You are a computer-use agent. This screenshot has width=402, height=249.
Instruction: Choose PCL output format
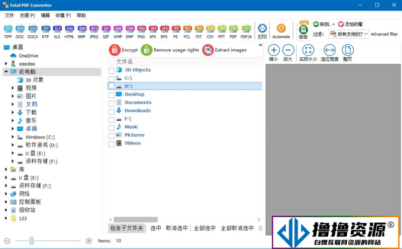pos(187,32)
